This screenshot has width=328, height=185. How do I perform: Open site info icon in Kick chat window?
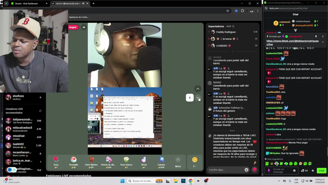coord(266,8)
